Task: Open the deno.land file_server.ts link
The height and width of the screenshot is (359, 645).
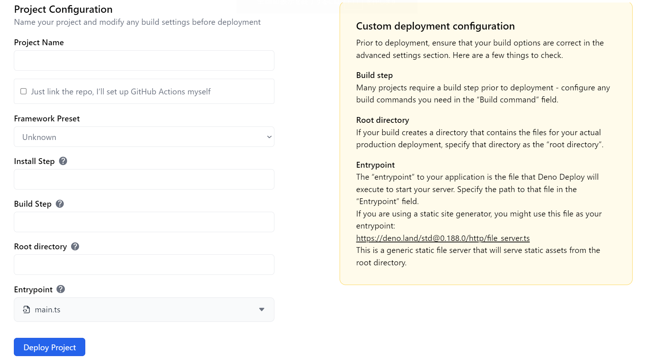Action: (442, 238)
